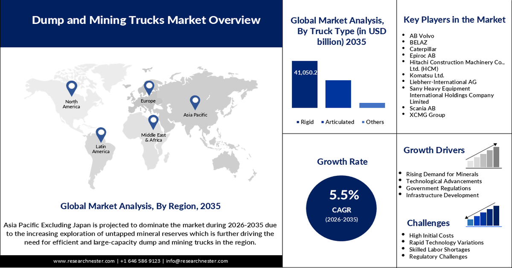Click Rapid Technology Variations item

pyautogui.click(x=446, y=242)
